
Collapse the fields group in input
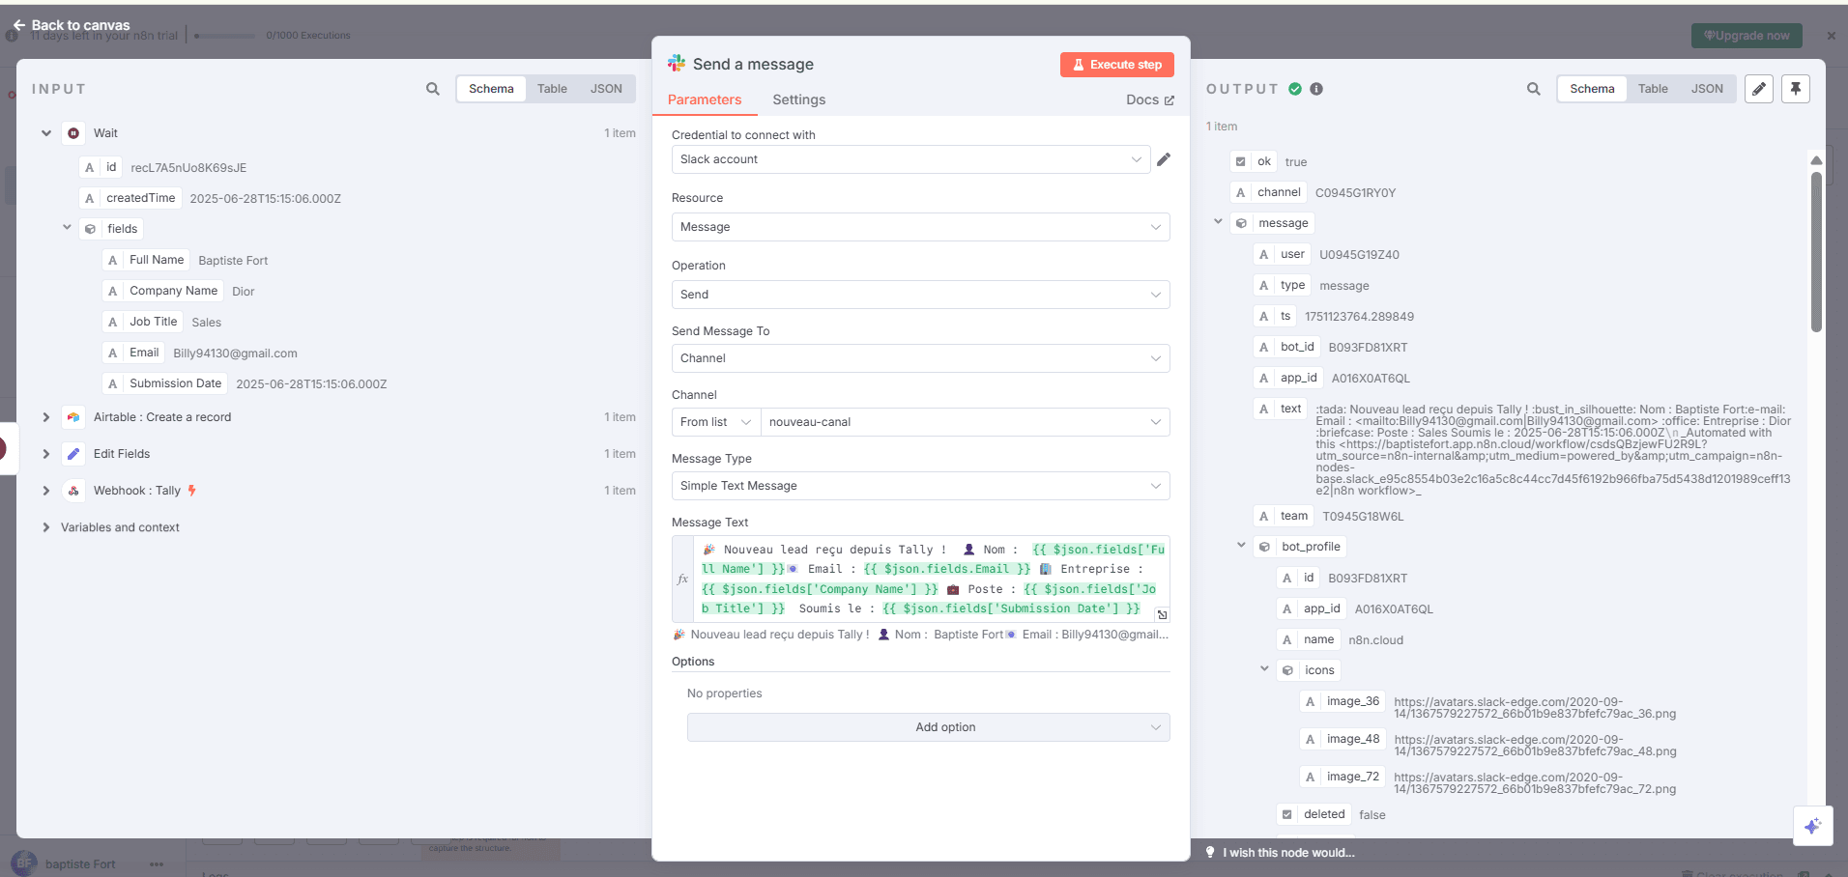67,228
